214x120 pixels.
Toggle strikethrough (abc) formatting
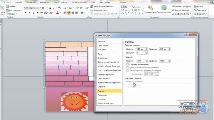click(41, 13)
